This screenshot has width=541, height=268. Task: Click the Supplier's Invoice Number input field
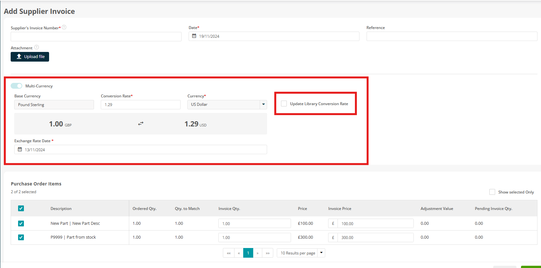[96, 36]
